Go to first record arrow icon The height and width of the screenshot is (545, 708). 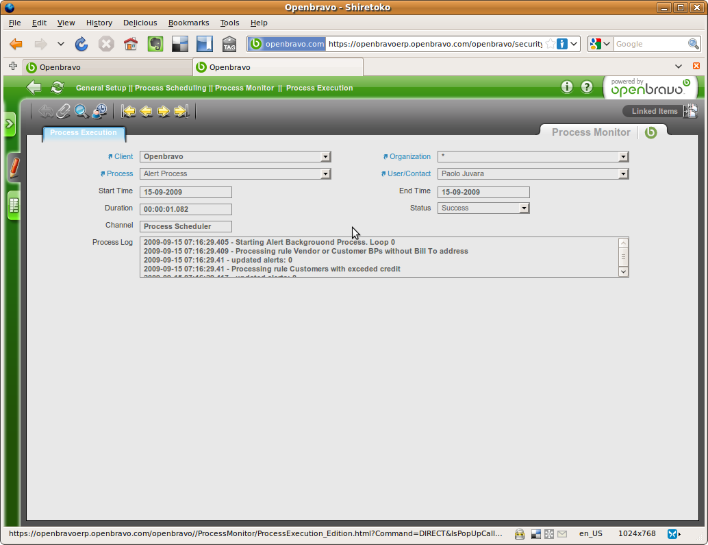point(129,111)
